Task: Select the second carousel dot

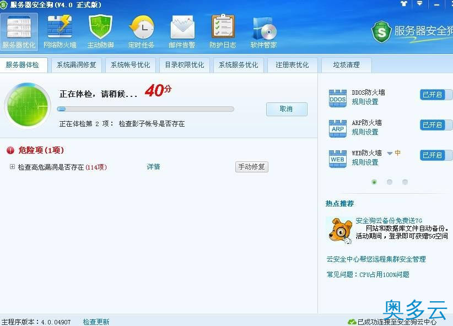Action: click(x=390, y=182)
